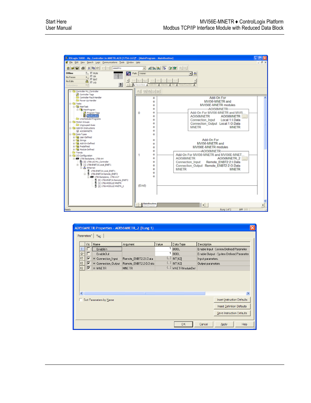Open the Tools menu
Viewport: 311px width, 403px height.
[x=122, y=62]
